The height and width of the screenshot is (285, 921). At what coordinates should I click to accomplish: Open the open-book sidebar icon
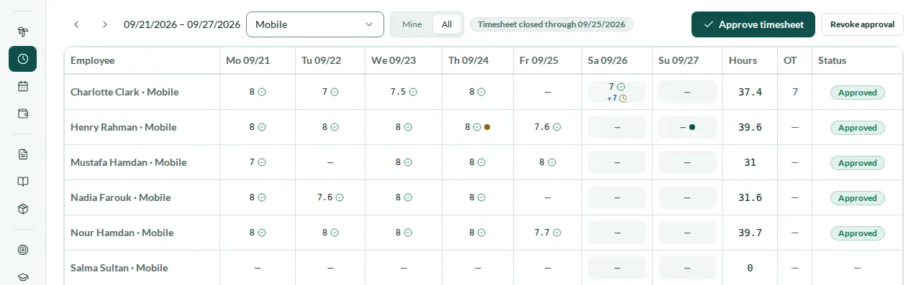coord(23,181)
